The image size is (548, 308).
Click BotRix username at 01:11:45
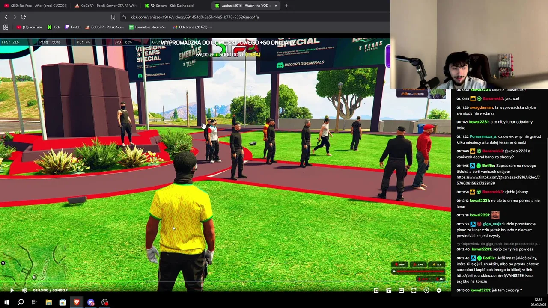pyautogui.click(x=488, y=166)
